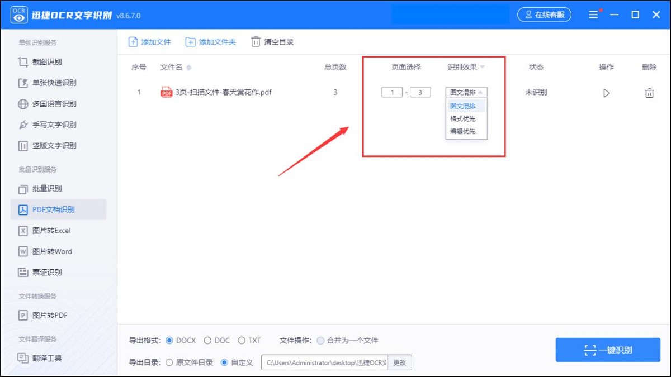Click the 清空目录 label
The height and width of the screenshot is (377, 671).
pyautogui.click(x=279, y=42)
